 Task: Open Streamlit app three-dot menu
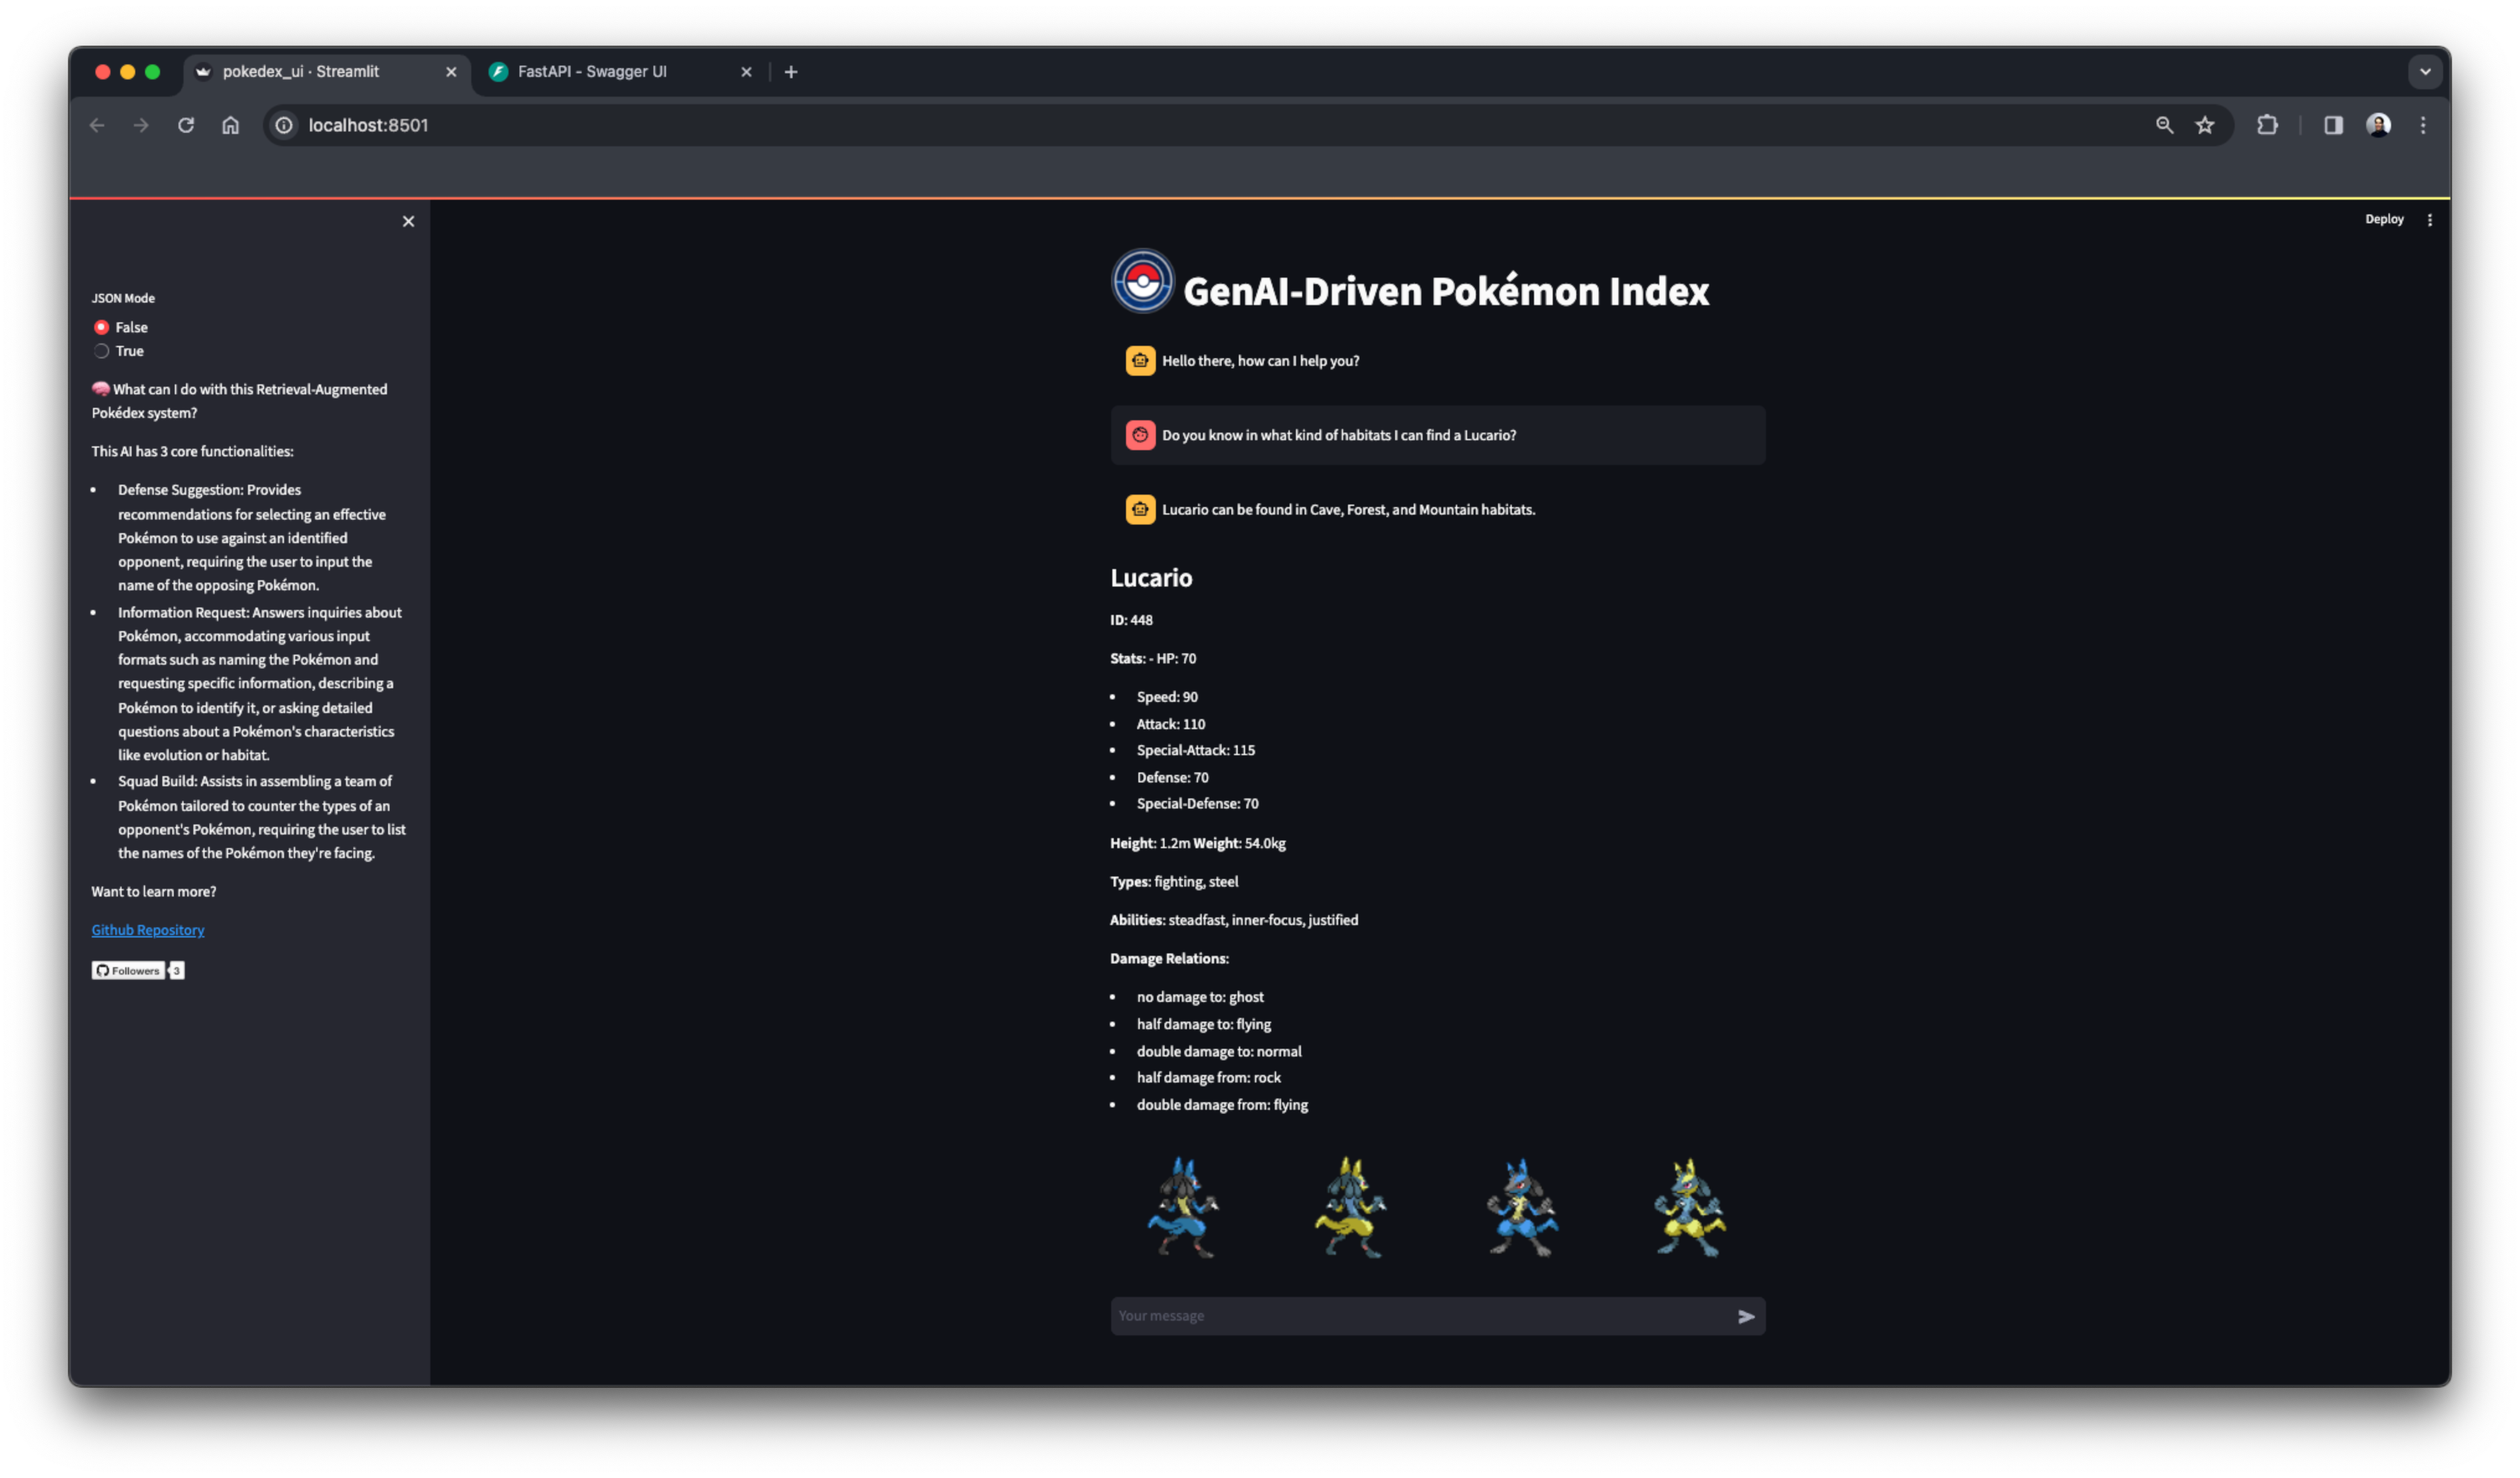pyautogui.click(x=2430, y=220)
